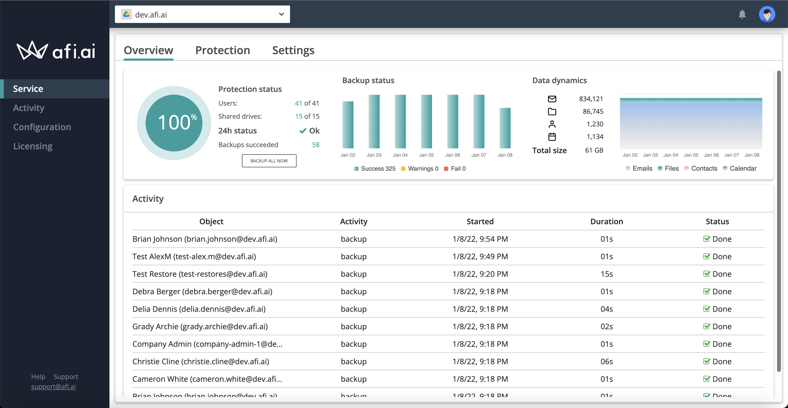Click the vertical scrollbar on the right
Screen dimensions: 788x408
pos(778,221)
